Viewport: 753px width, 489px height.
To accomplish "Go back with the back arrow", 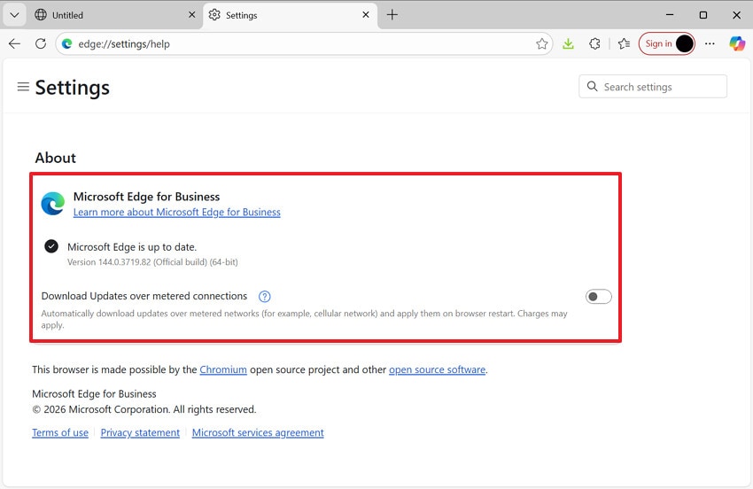I will tap(14, 43).
